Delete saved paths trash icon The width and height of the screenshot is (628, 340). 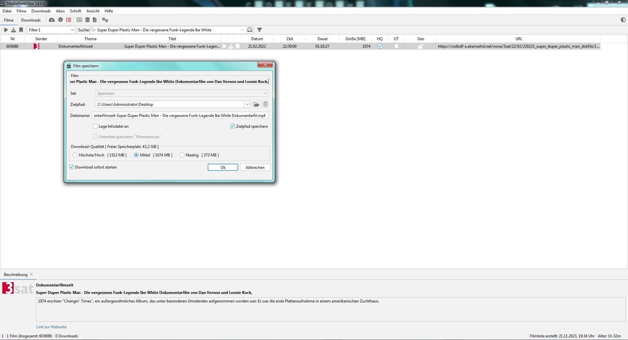(x=265, y=104)
